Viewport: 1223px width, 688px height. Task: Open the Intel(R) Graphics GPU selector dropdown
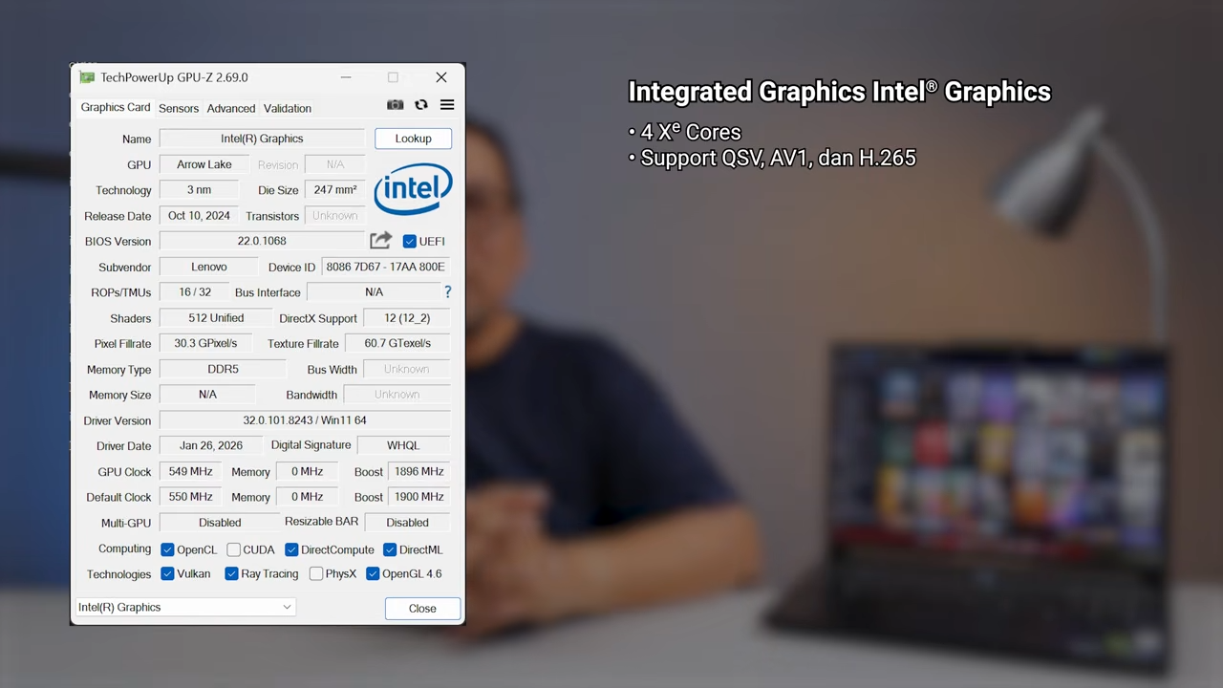pyautogui.click(x=185, y=607)
